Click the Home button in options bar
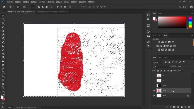The height and width of the screenshot is (109, 194). 4,7
